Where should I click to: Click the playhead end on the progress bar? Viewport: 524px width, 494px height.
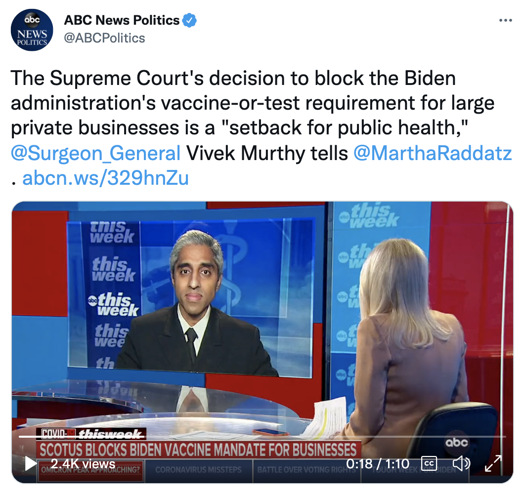(144, 437)
